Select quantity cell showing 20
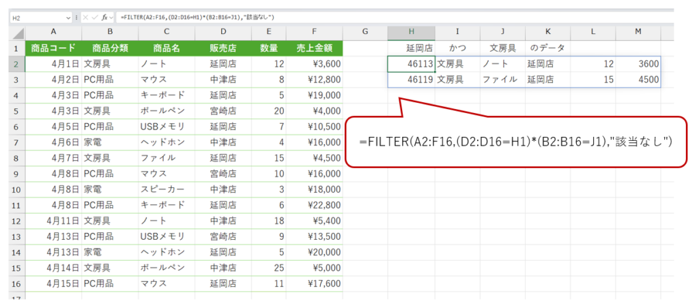The width and height of the screenshot is (699, 301). click(x=269, y=111)
